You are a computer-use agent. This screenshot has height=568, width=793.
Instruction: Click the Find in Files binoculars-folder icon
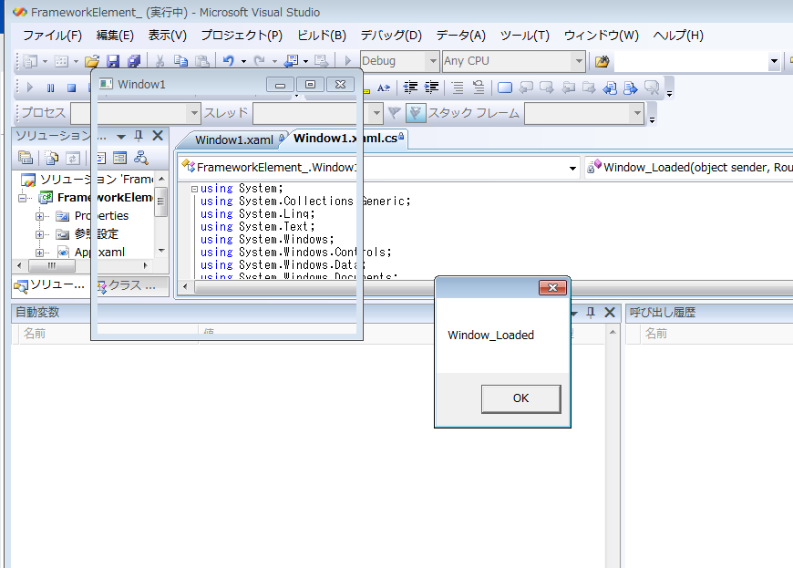pos(602,61)
